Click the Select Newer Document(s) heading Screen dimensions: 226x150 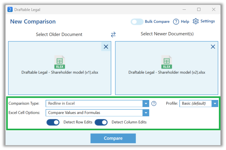[x=167, y=34]
